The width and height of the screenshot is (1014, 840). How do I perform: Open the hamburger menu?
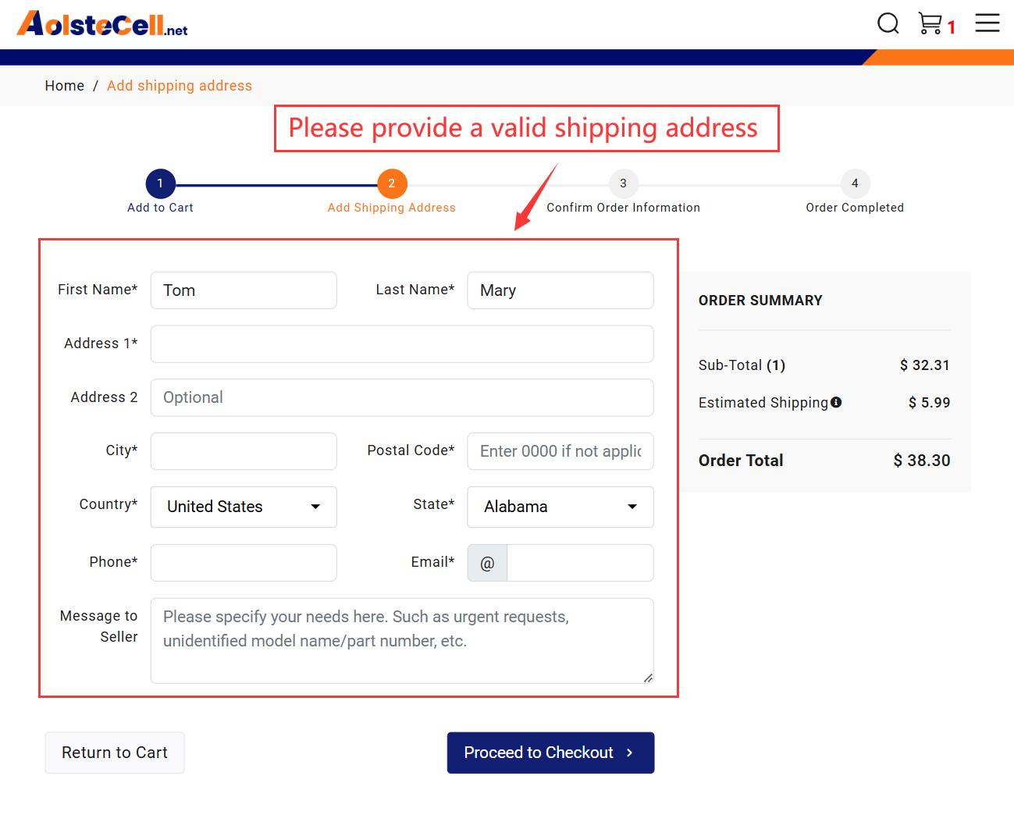[987, 23]
